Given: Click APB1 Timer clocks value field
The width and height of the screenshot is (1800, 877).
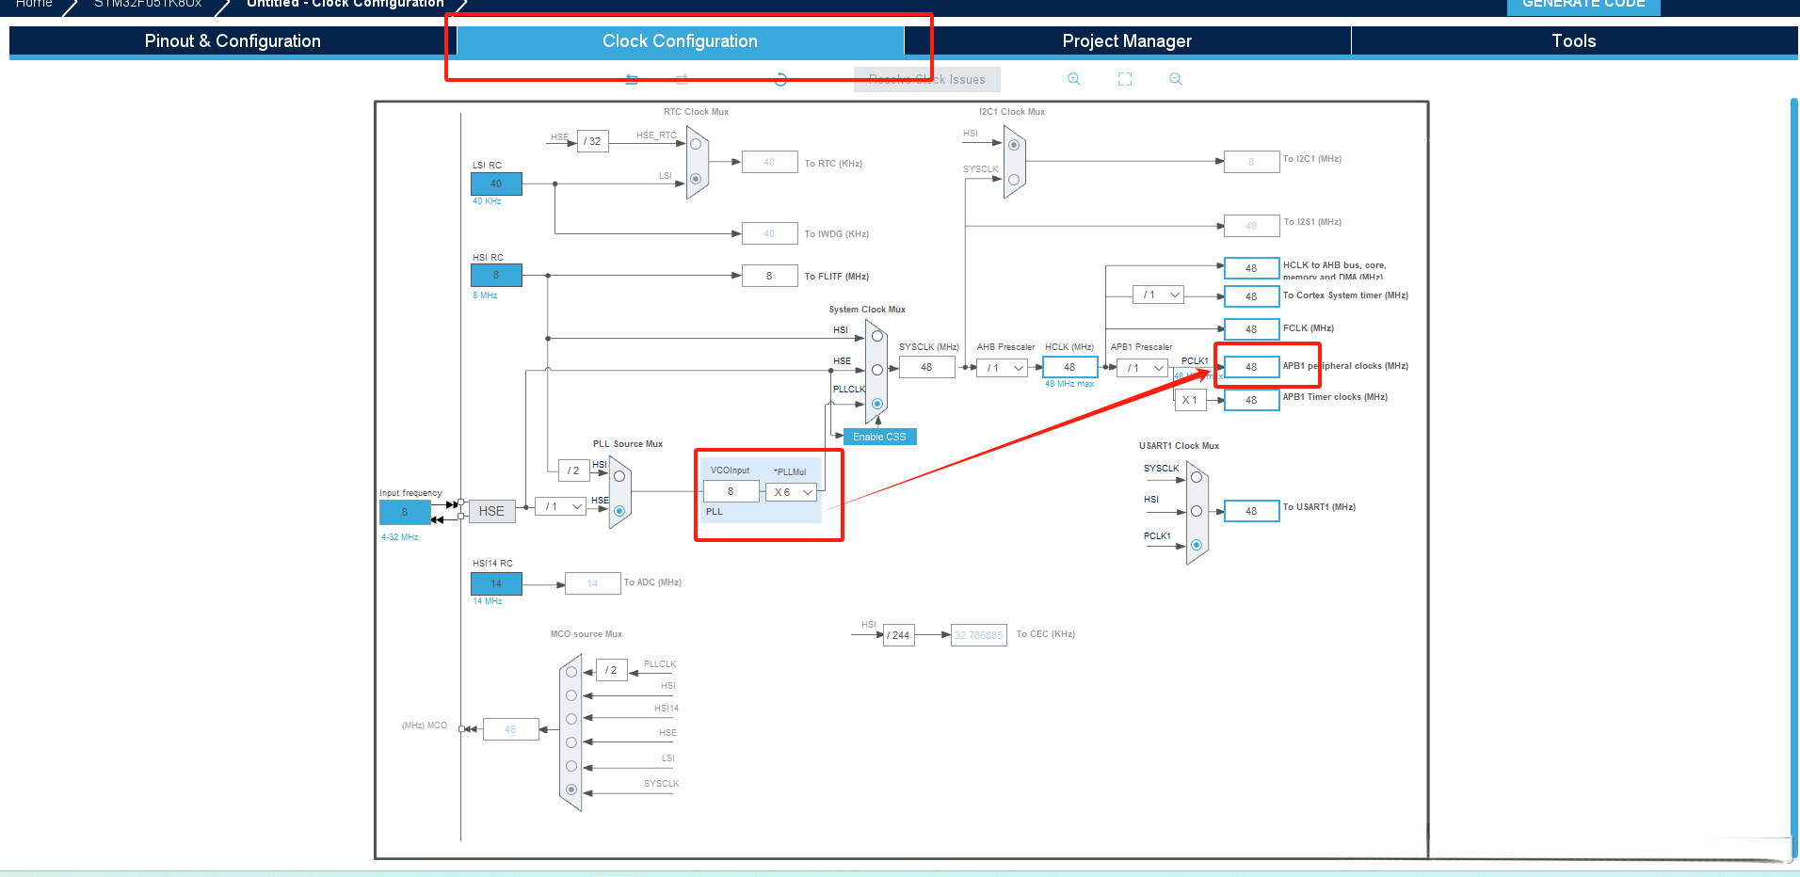Looking at the screenshot, I should pyautogui.click(x=1251, y=400).
